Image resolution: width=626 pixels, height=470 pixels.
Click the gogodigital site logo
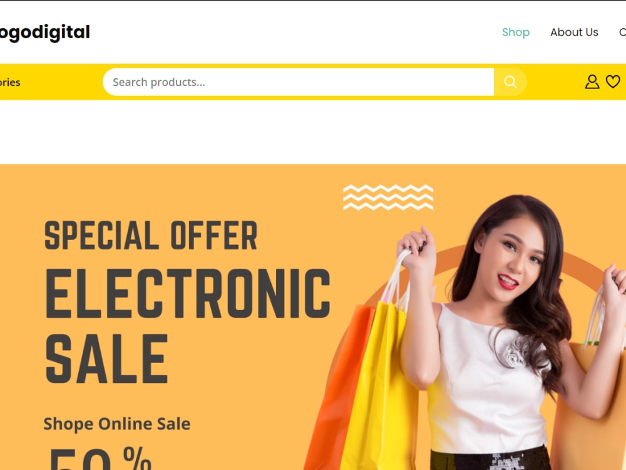tap(44, 33)
